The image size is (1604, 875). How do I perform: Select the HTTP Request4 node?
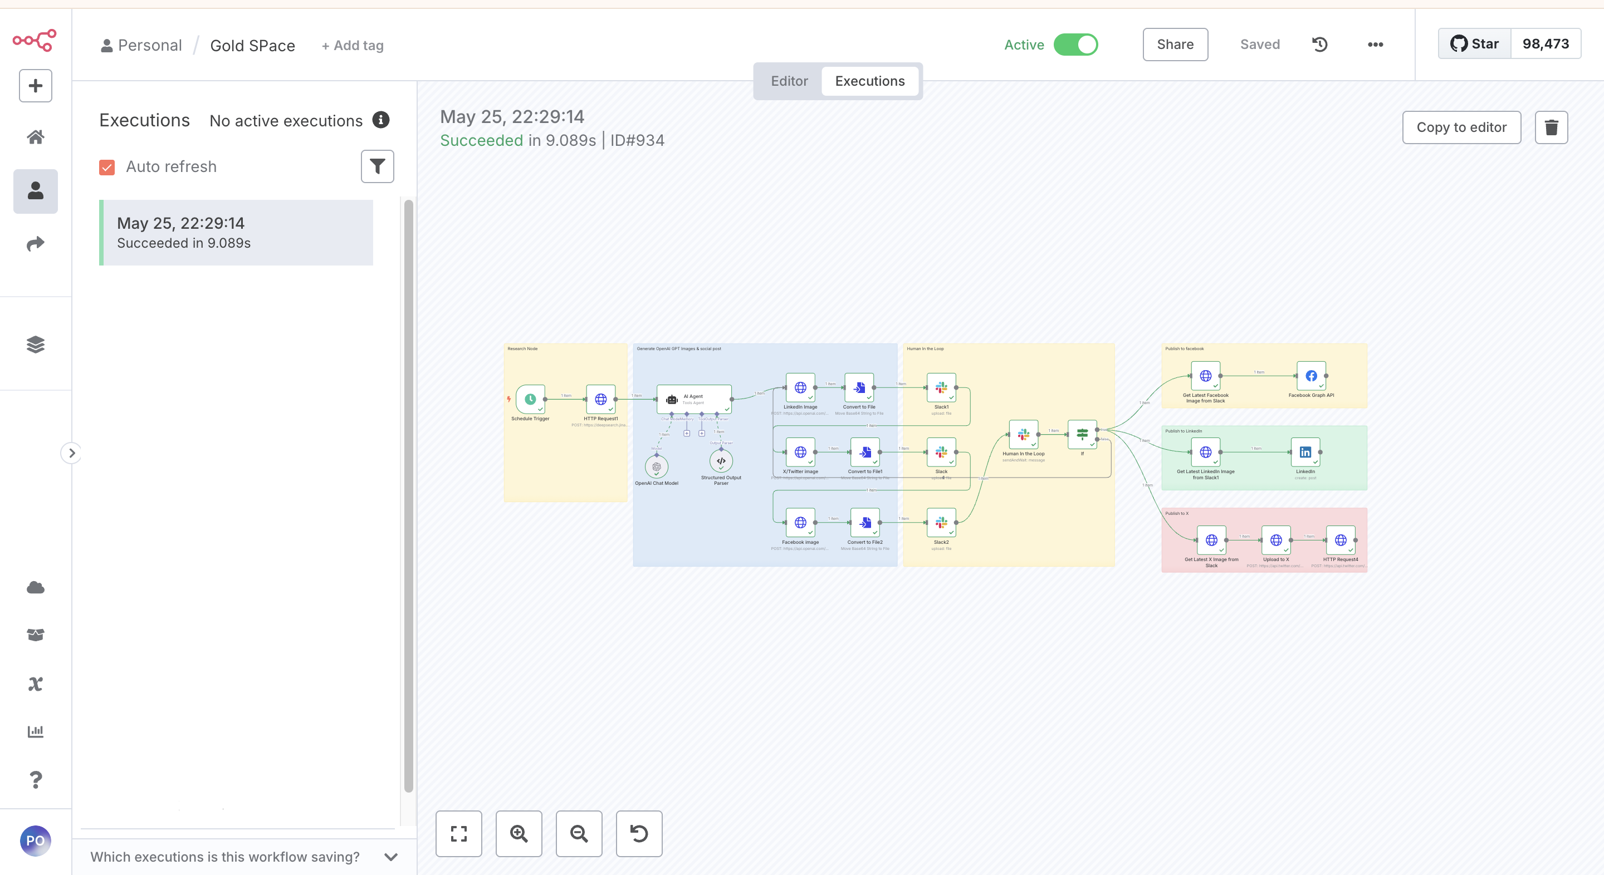pos(1341,540)
